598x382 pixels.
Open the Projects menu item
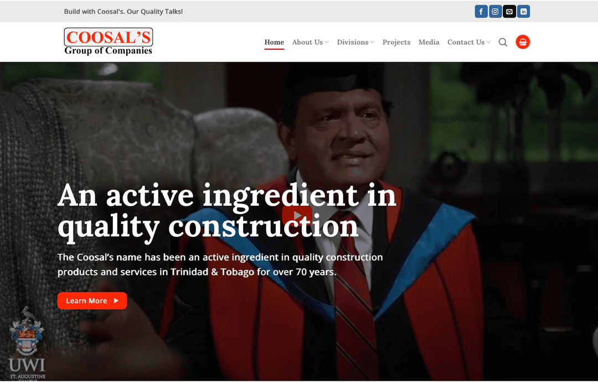coord(396,42)
